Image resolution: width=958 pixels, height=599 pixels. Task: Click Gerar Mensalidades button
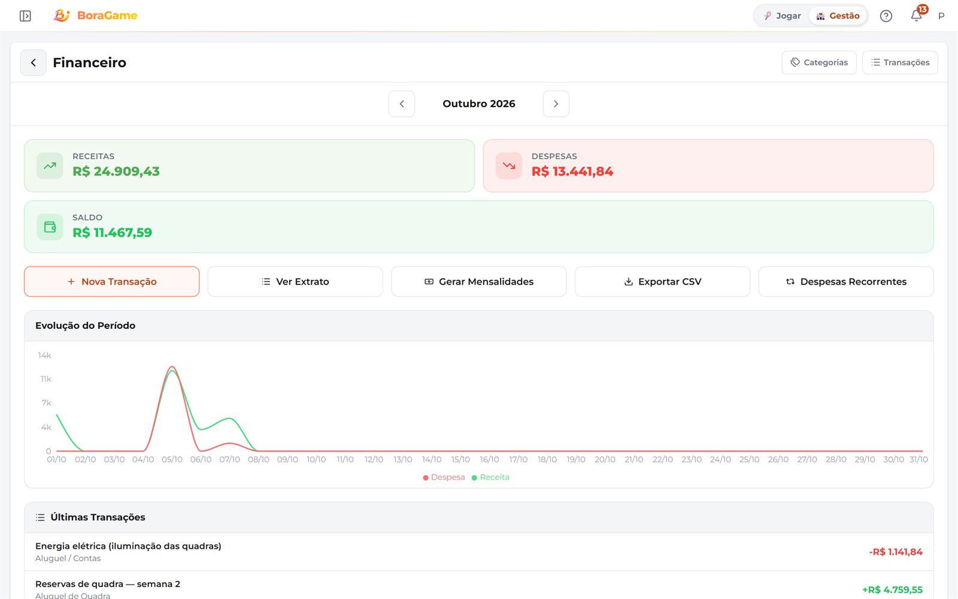479,282
